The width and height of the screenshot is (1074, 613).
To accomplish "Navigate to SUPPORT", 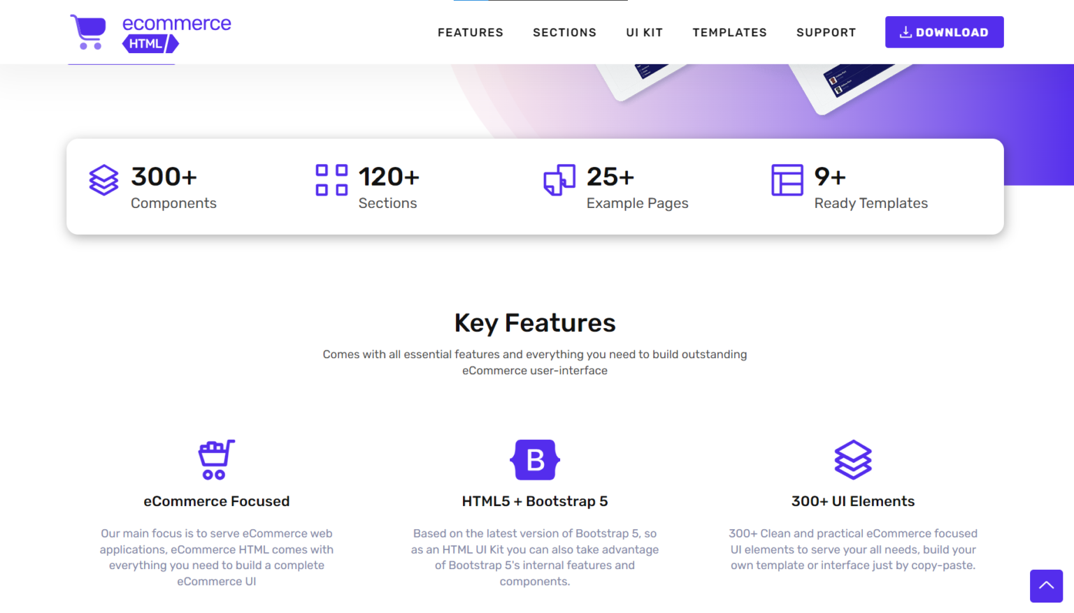I will coord(826,32).
